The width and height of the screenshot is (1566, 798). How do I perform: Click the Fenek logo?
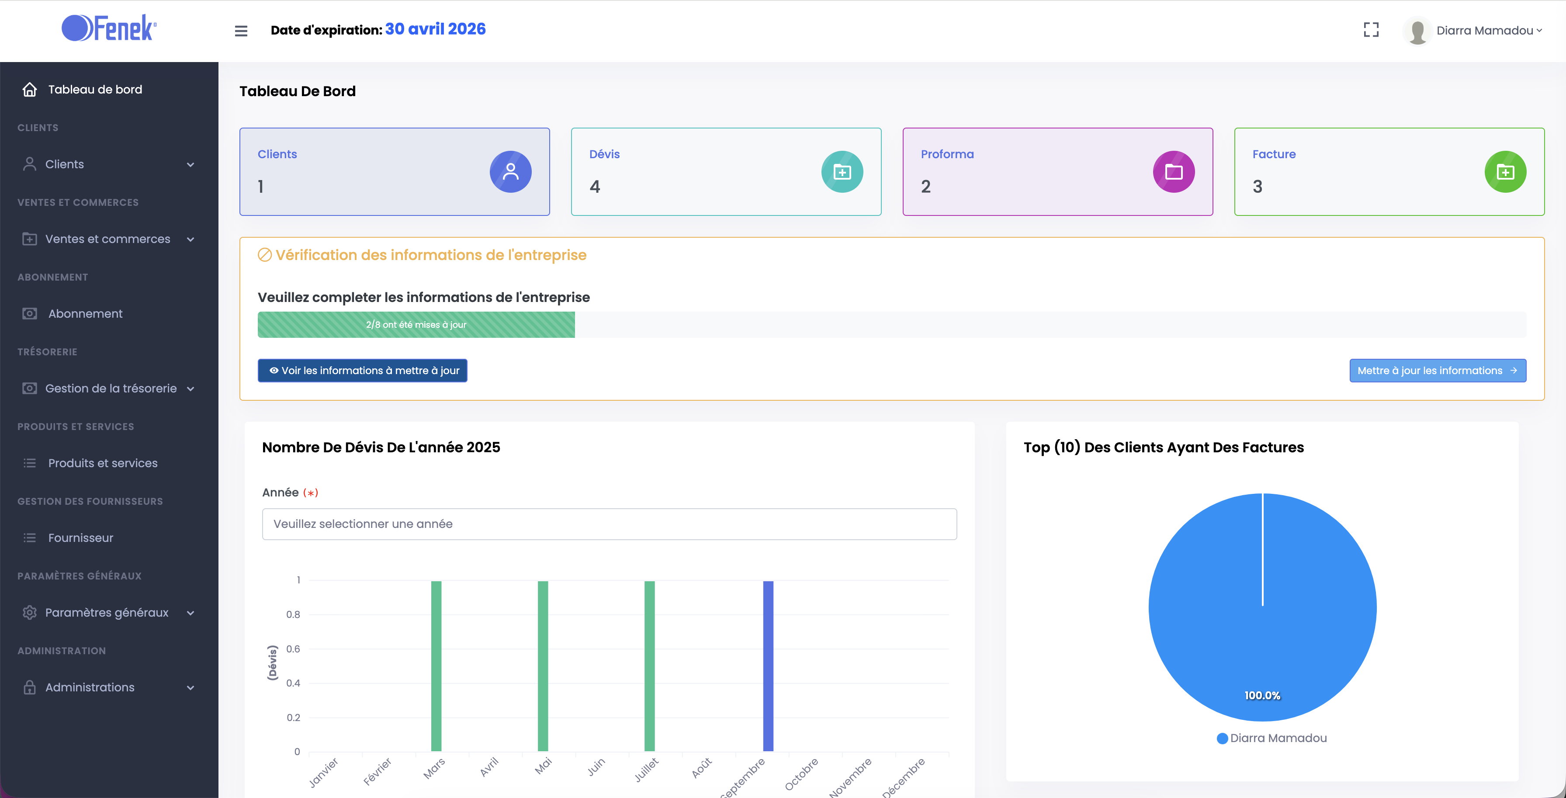(x=109, y=28)
